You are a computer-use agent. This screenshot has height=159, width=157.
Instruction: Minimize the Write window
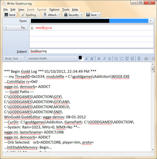coord(134,3)
